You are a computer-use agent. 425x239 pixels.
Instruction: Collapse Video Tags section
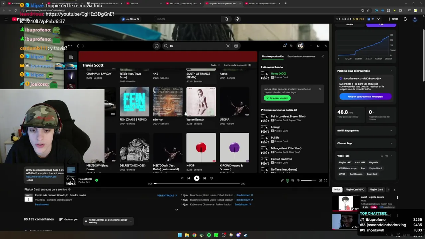coord(391,156)
